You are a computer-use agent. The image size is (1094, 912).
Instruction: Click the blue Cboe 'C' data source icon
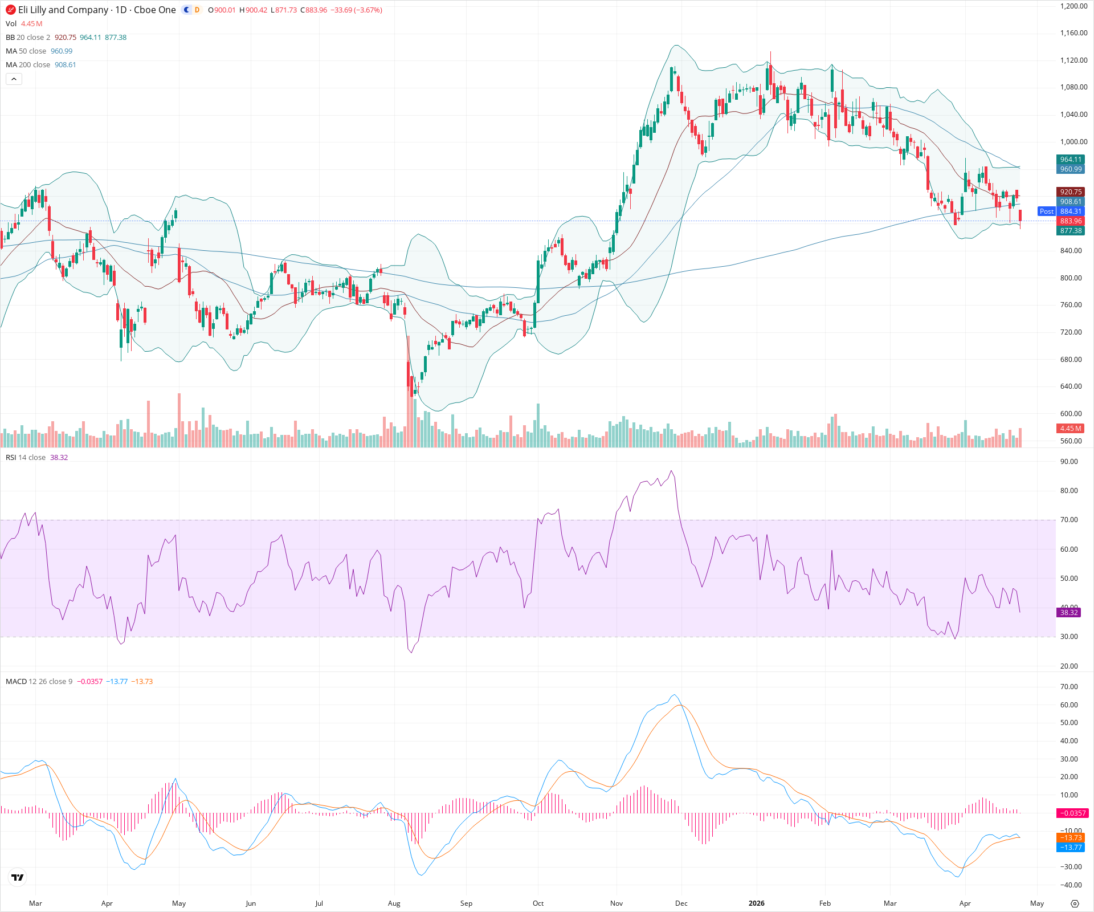pyautogui.click(x=187, y=10)
